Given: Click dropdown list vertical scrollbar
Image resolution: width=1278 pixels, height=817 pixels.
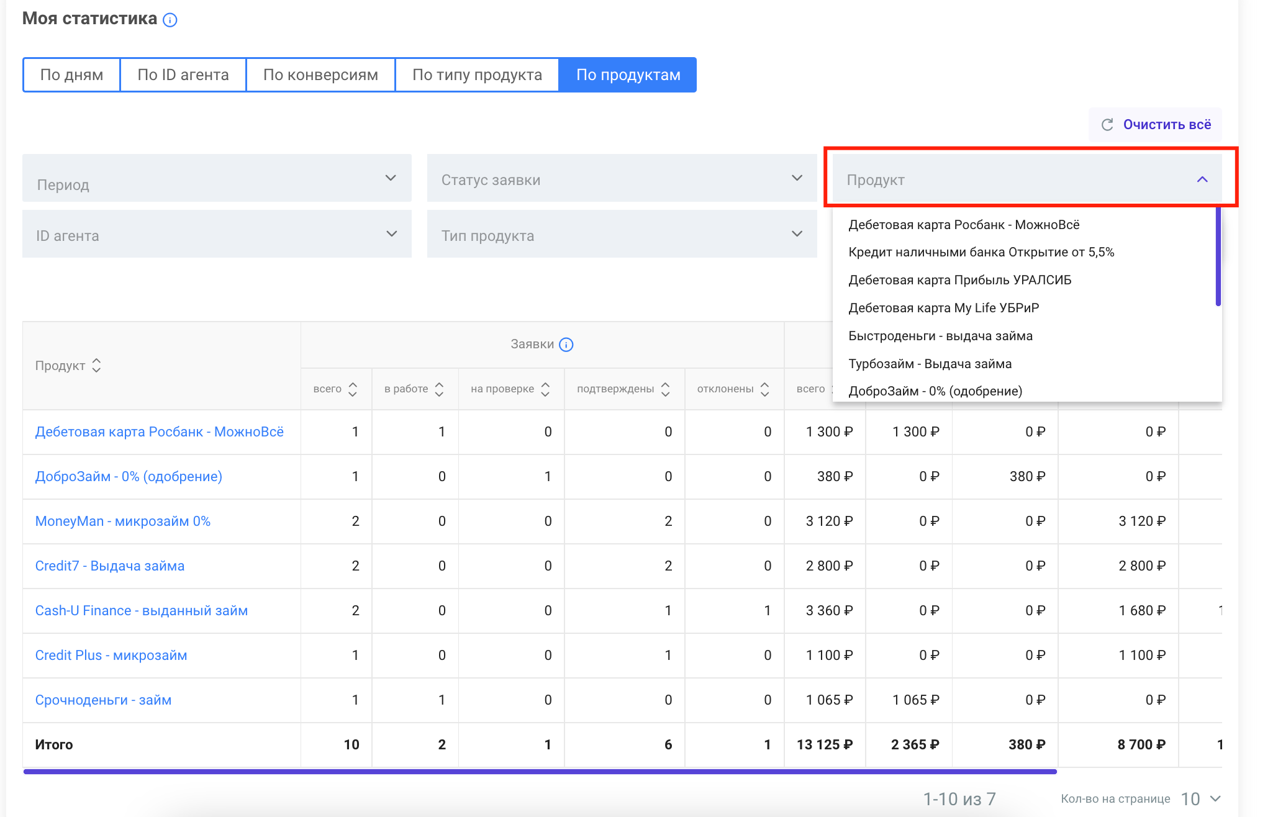Looking at the screenshot, I should tap(1218, 256).
